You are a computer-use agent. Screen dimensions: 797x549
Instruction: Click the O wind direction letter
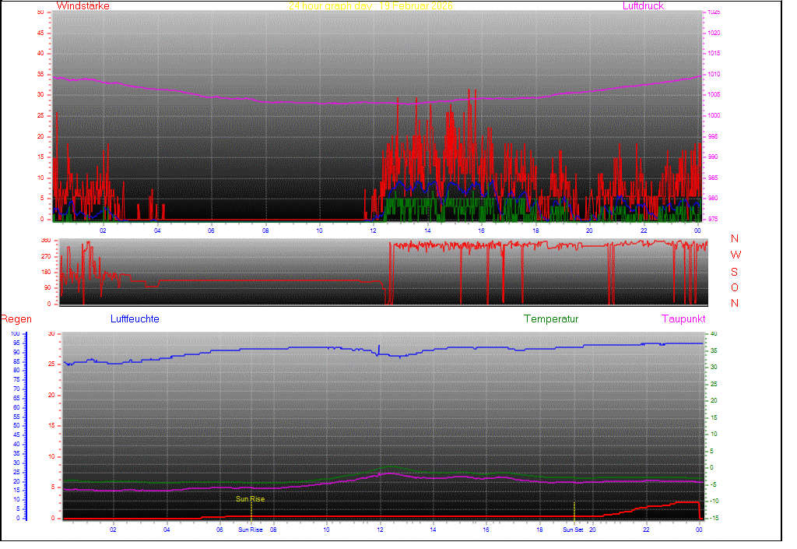tap(735, 287)
